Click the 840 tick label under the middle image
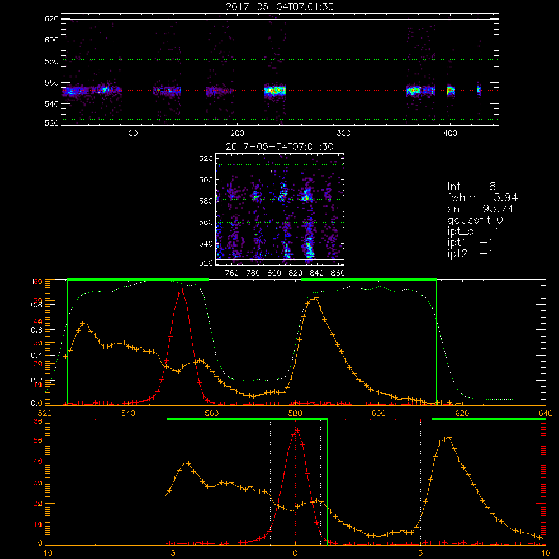The image size is (559, 559). click(316, 273)
